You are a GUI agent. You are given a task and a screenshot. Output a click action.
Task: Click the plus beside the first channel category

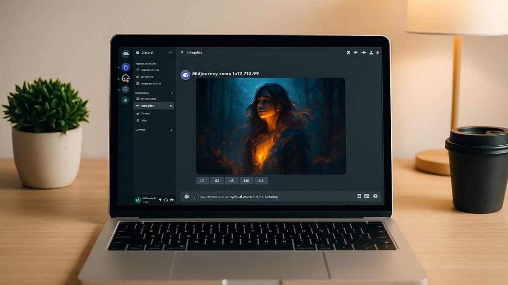pyautogui.click(x=171, y=93)
